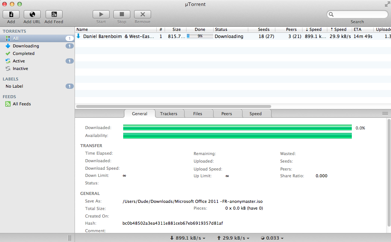Click the blue Downloading arrow icon in the sidebar
Image resolution: width=391 pixels, height=242 pixels.
pos(8,46)
